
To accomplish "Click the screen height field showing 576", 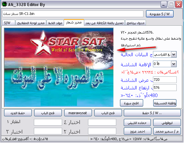I will [x=165, y=88].
